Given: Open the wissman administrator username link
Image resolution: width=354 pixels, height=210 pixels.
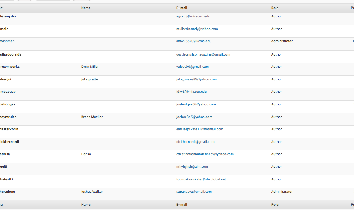Looking at the screenshot, I should tap(8, 41).
